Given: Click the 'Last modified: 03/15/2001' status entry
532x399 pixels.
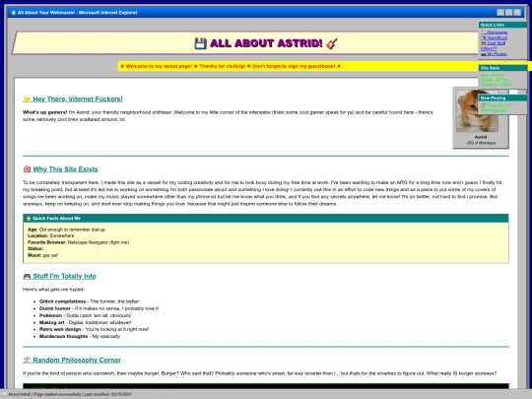Looking at the screenshot, I should click(x=108, y=394).
